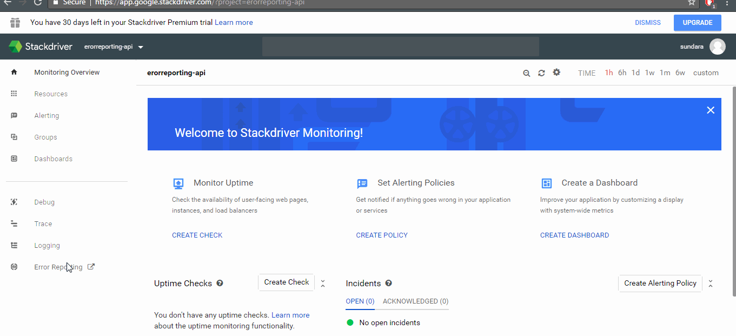Select the 1h time range

pyautogui.click(x=609, y=73)
